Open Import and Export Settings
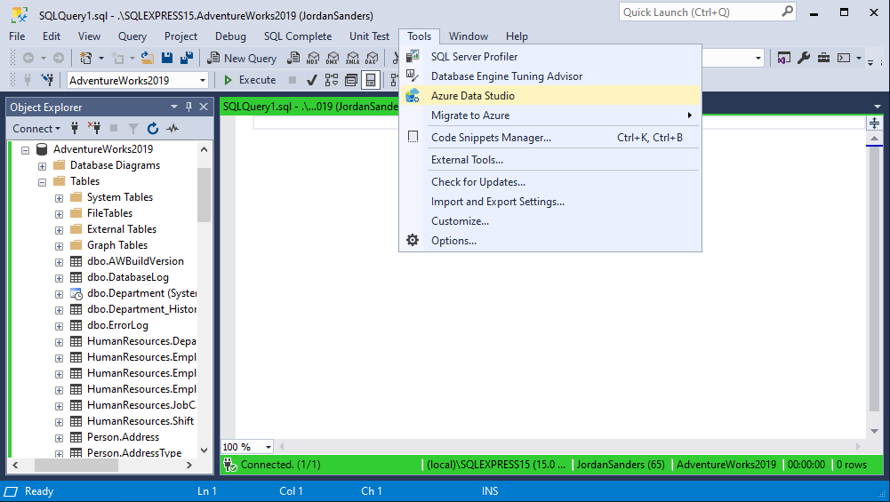 click(550, 202)
